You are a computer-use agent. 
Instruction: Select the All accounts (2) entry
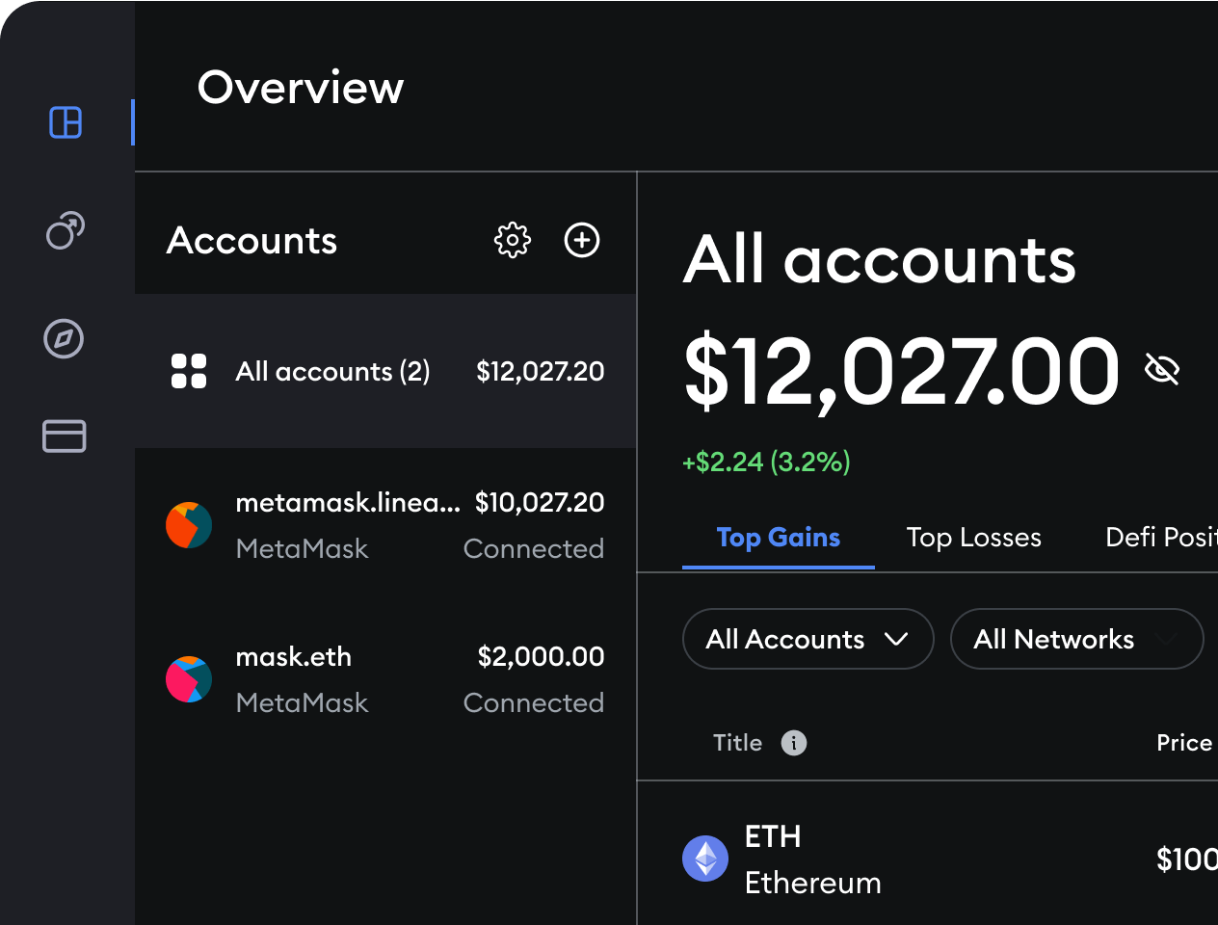(x=332, y=371)
